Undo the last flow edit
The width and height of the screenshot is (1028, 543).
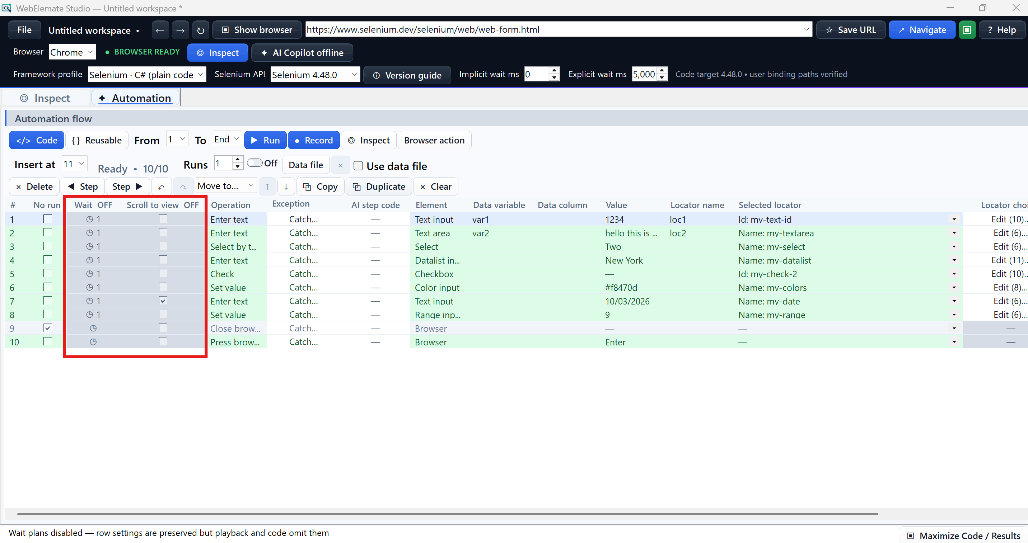point(162,186)
